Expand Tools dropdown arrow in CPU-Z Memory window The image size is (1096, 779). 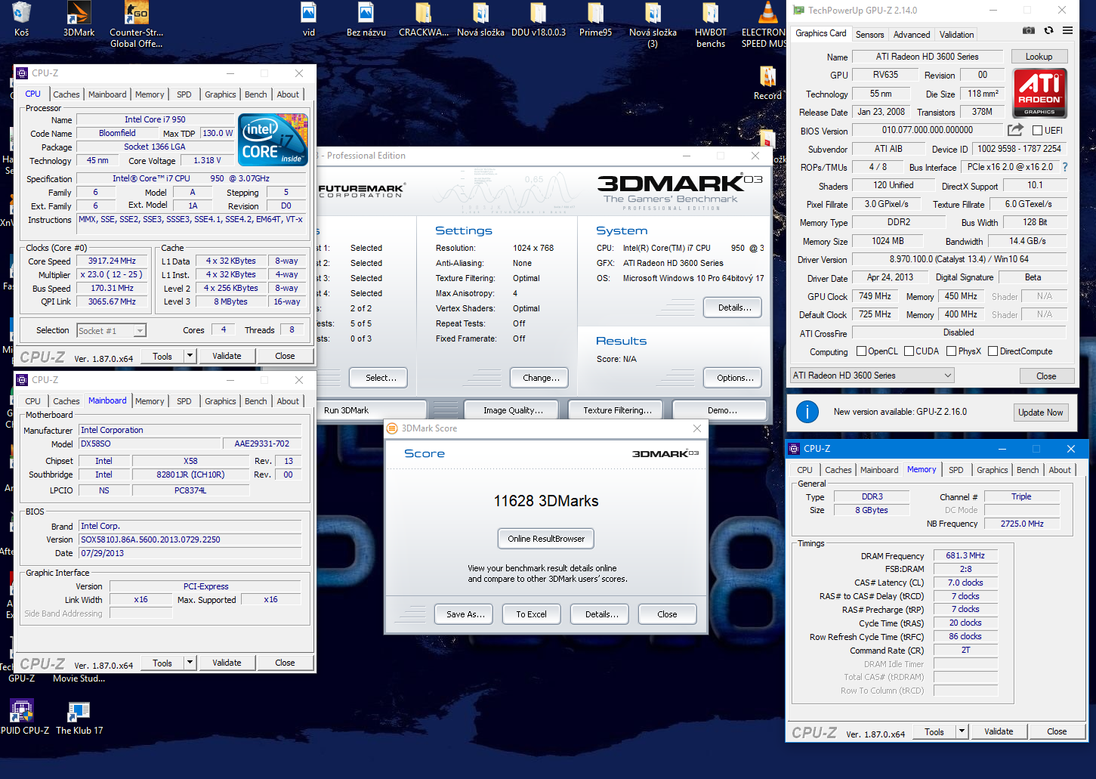tap(962, 731)
